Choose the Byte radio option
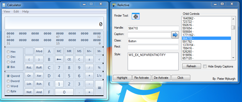The width and height of the screenshot is (242, 102). pyautogui.click(x=8, y=91)
